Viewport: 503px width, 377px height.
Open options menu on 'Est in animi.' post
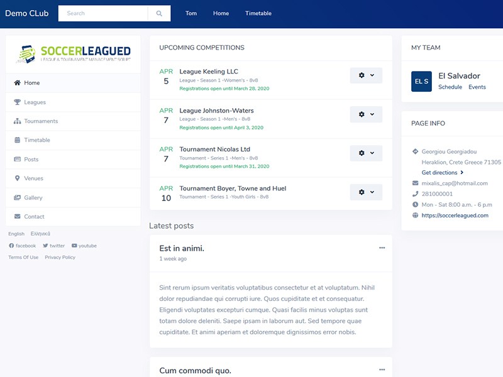click(x=382, y=248)
